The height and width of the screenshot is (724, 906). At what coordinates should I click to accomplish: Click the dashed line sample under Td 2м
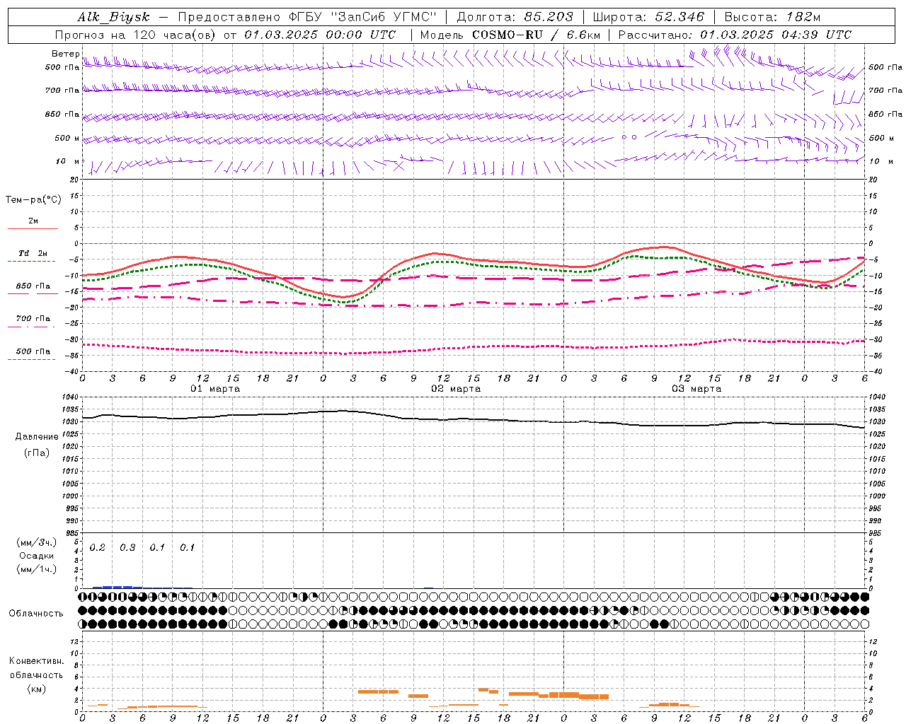tap(32, 261)
